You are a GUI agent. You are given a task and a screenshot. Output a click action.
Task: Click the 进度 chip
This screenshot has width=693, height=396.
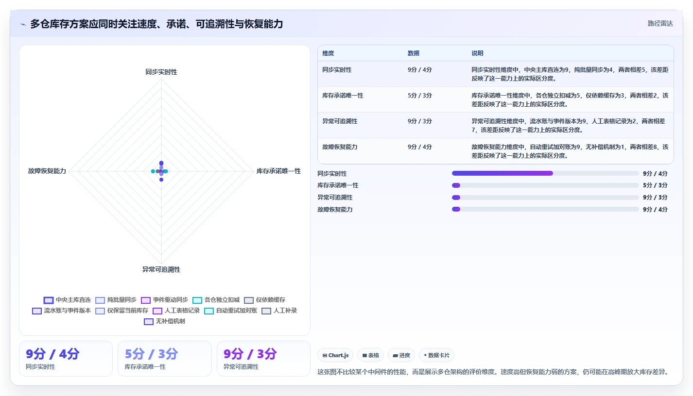coord(401,355)
